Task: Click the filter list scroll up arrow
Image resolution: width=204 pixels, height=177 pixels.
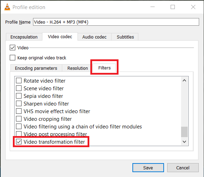Action: pos(184,81)
